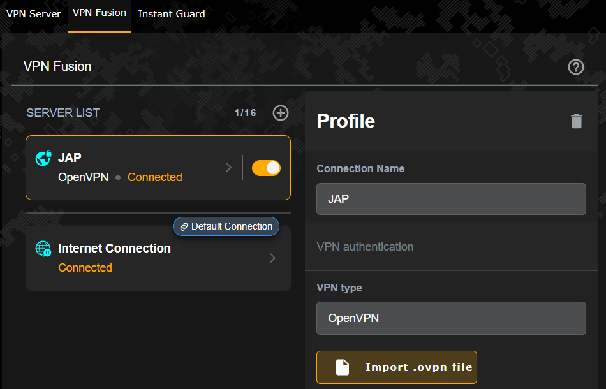Switch to the VPN Server tab
606x389 pixels.
(x=33, y=13)
